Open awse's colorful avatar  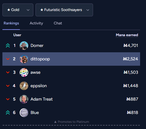pos(24,72)
